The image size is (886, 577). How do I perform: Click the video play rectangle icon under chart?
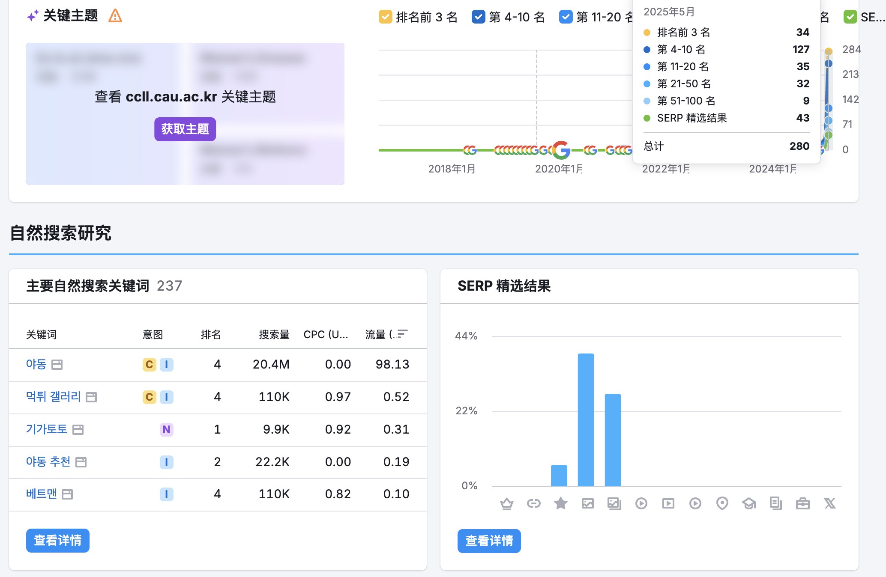point(668,503)
